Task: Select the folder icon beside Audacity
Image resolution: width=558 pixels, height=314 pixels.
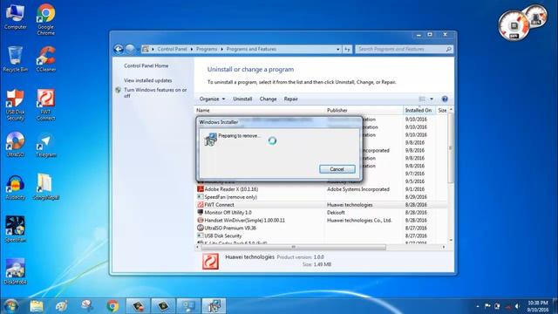Action: (46, 187)
